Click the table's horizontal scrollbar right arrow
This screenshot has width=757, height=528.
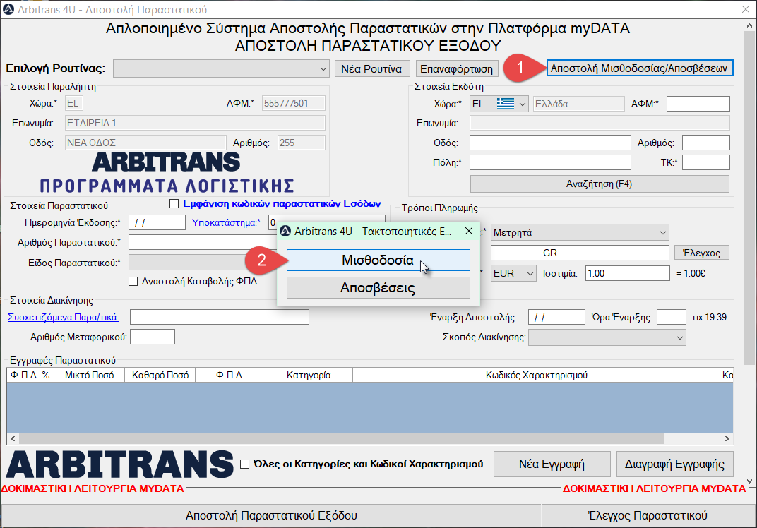point(727,439)
